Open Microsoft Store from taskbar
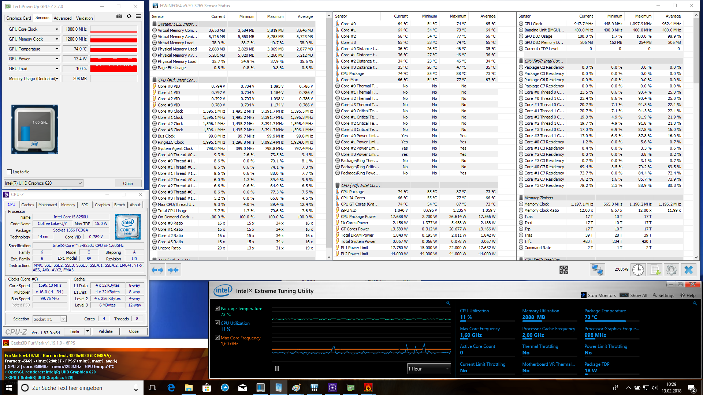Viewport: 703px width, 395px height. coord(207,388)
